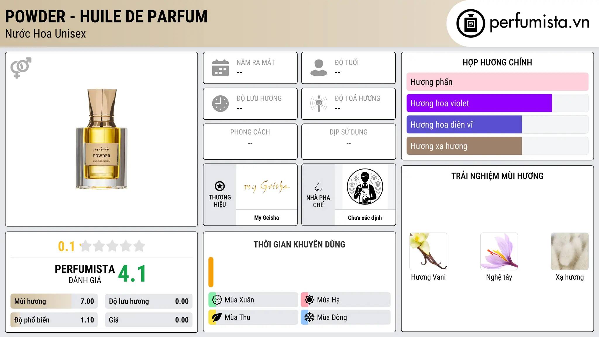Click the Thời gian khuyên dùng heading

[x=299, y=244]
